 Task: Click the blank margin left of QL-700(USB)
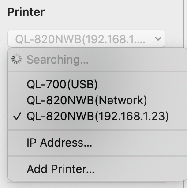click(x=17, y=84)
